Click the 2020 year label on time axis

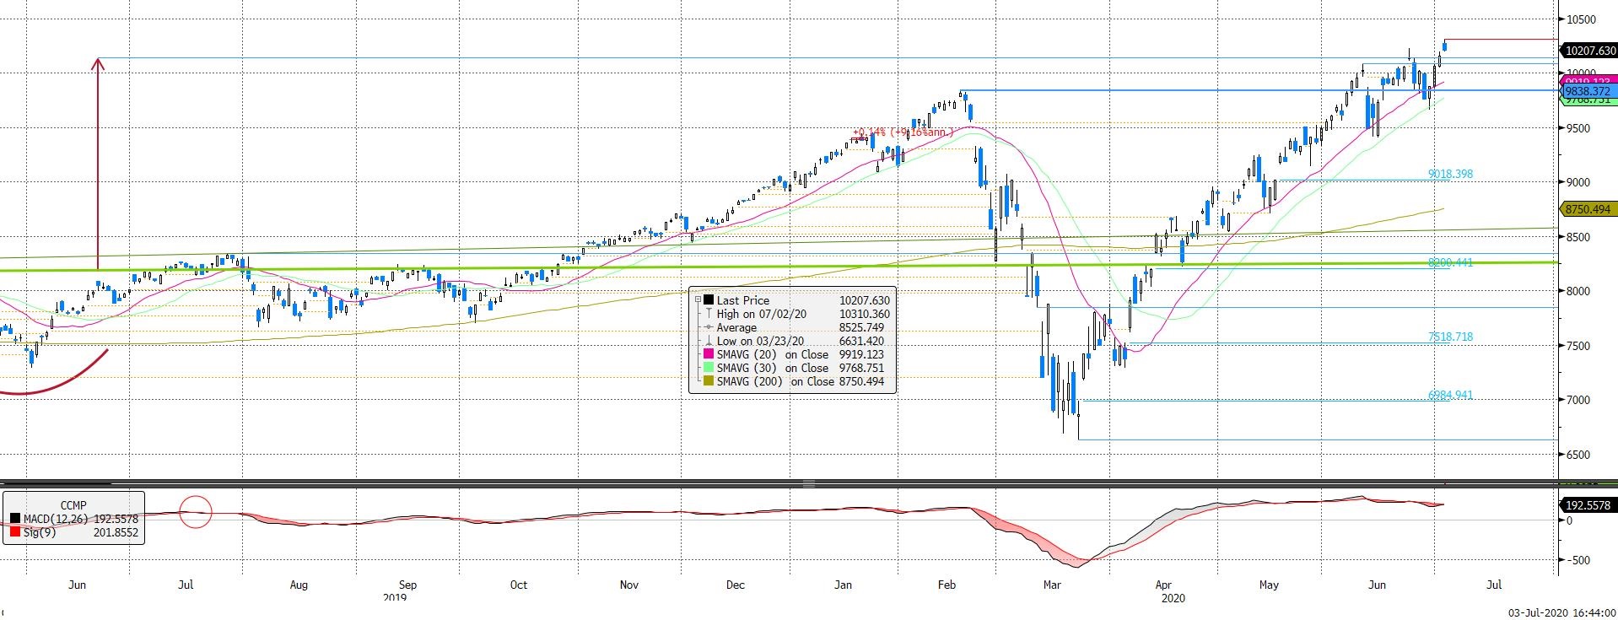1173,597
